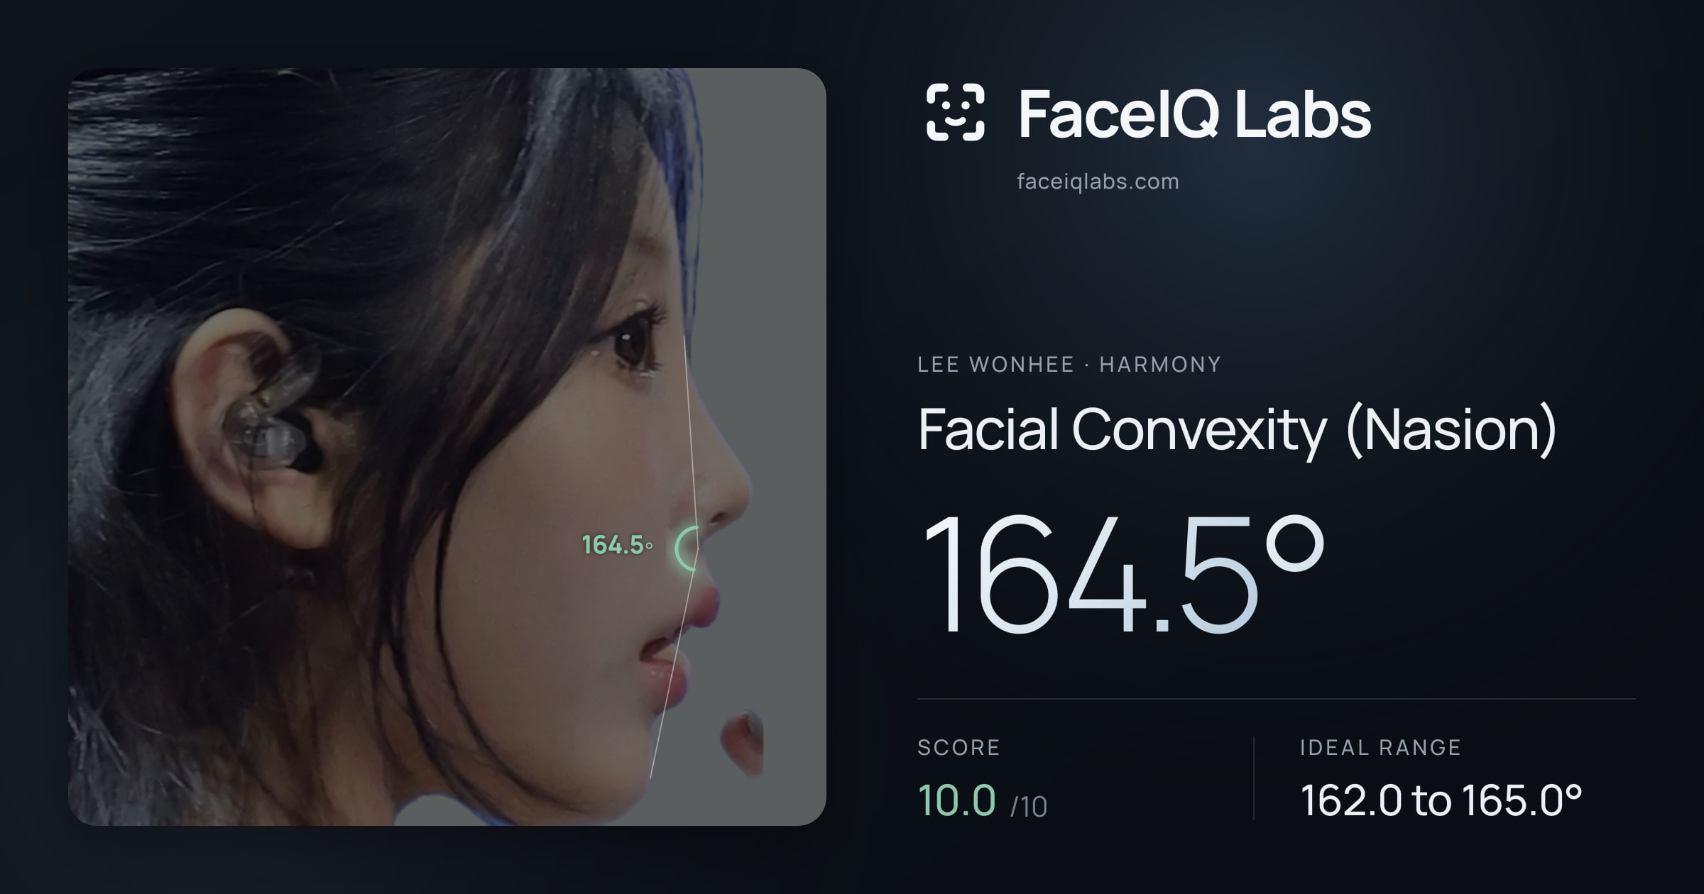Select the 'LEE WONHEE · HARMONY' caption
This screenshot has width=1704, height=894.
pos(1069,365)
